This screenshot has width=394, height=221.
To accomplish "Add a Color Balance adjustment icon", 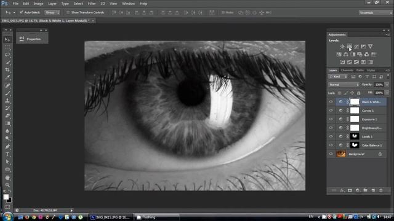I will point(346,55).
